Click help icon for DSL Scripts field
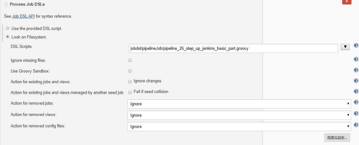The image size is (359, 145). tap(356, 46)
